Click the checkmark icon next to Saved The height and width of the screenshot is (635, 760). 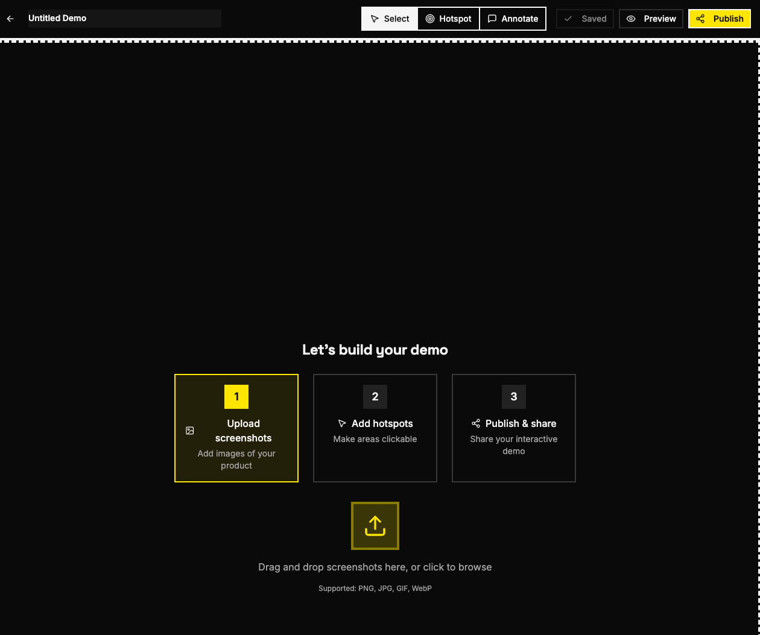[x=568, y=19]
